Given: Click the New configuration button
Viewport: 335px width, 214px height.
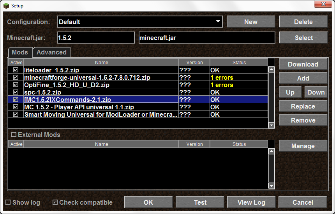Looking at the screenshot, I should pos(251,22).
